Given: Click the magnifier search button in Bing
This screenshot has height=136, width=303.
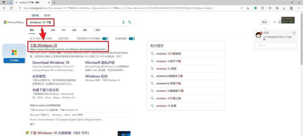Looking at the screenshot, I should pos(130,22).
